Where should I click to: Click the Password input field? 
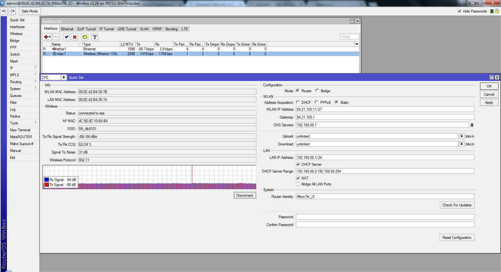pos(385,217)
